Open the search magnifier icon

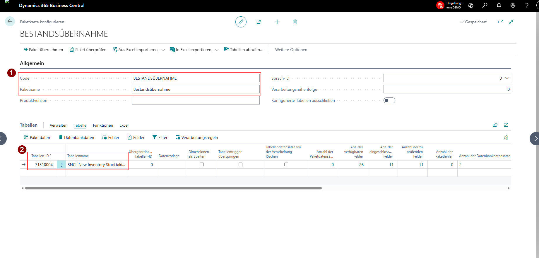point(485,5)
